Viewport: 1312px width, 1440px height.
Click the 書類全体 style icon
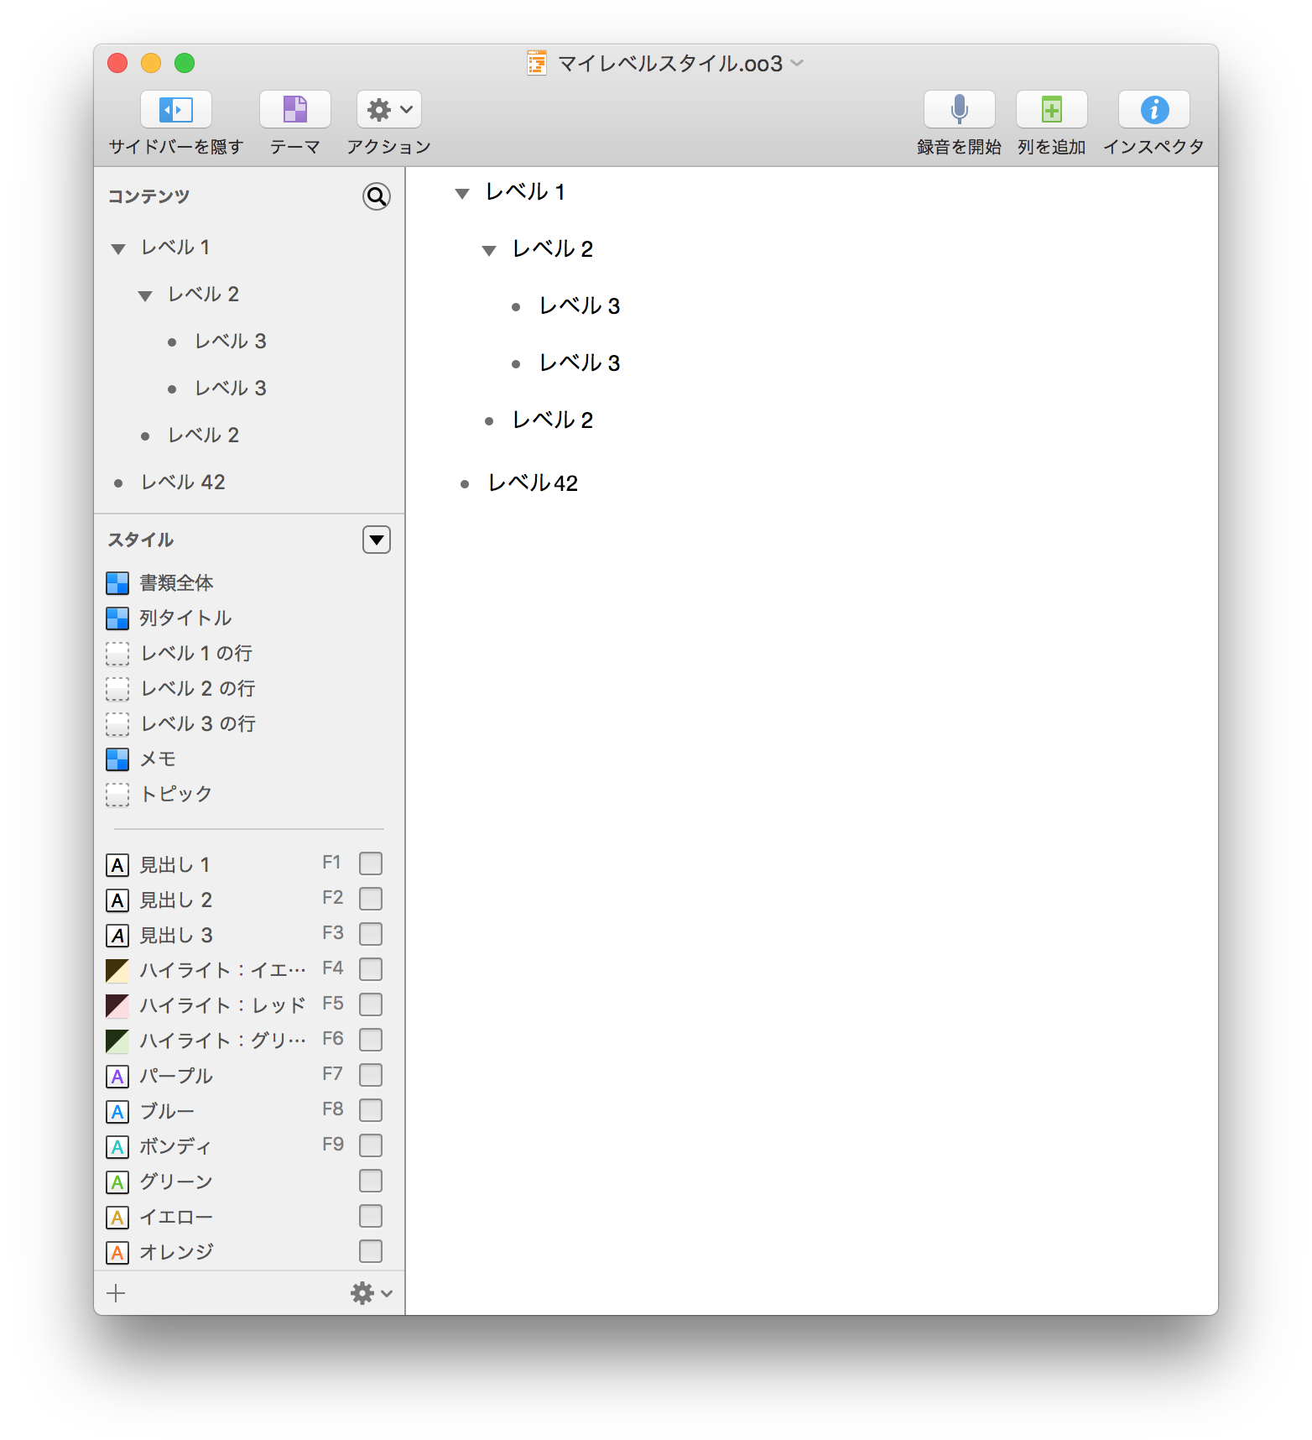point(117,583)
